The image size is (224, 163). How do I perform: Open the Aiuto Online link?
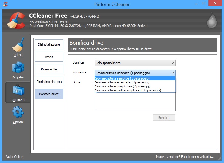click(15, 157)
